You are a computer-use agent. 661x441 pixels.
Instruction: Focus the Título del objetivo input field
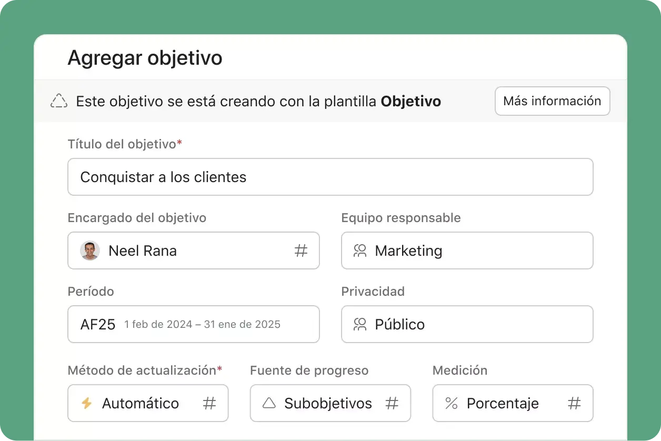(330, 177)
